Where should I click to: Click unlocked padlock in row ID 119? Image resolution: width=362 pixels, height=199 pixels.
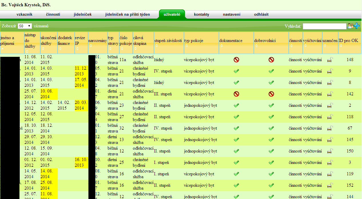tap(330, 174)
